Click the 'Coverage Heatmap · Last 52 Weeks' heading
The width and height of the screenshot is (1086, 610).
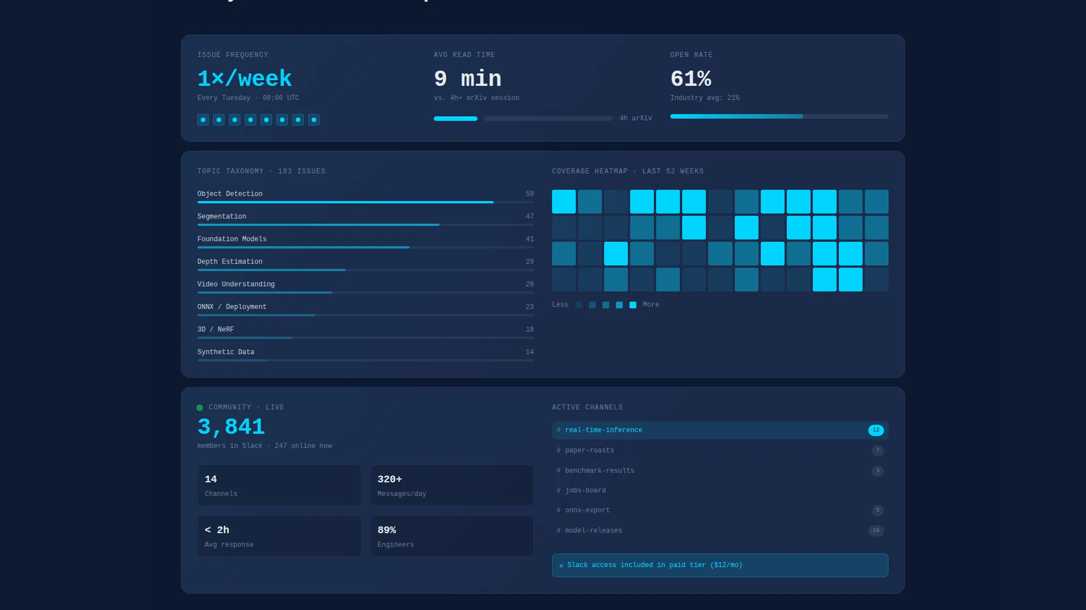pos(628,171)
